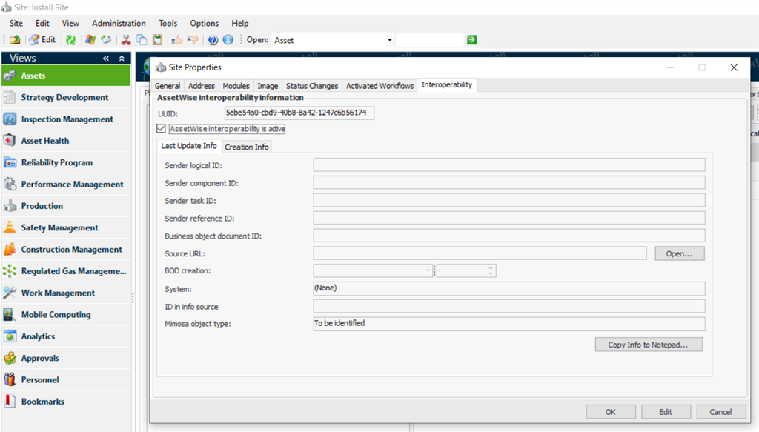Open Reliability Program view
759x432 pixels.
coord(66,162)
